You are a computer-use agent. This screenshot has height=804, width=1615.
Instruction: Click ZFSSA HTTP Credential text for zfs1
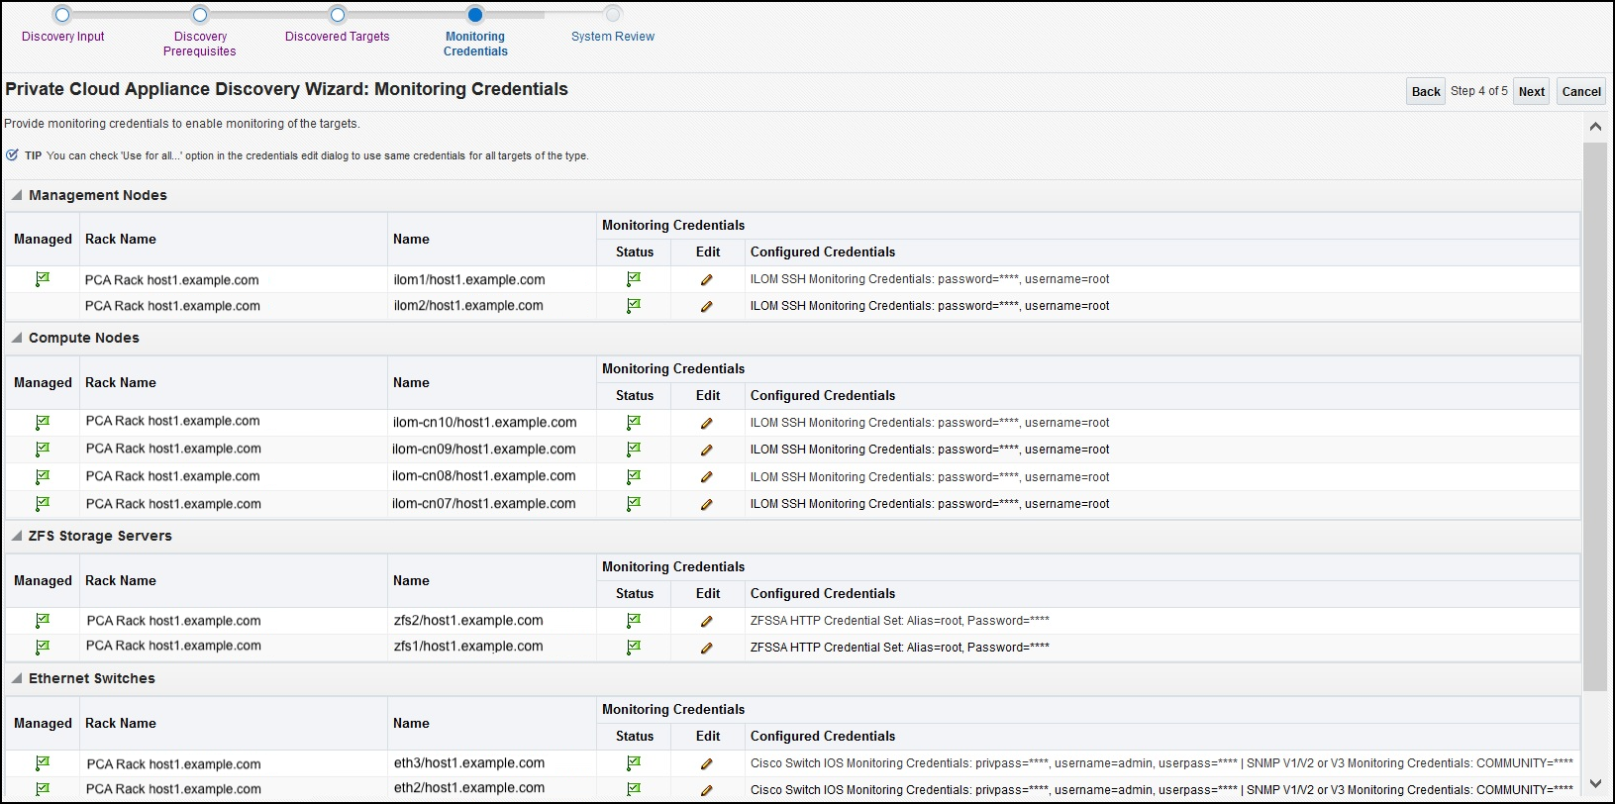click(x=900, y=648)
